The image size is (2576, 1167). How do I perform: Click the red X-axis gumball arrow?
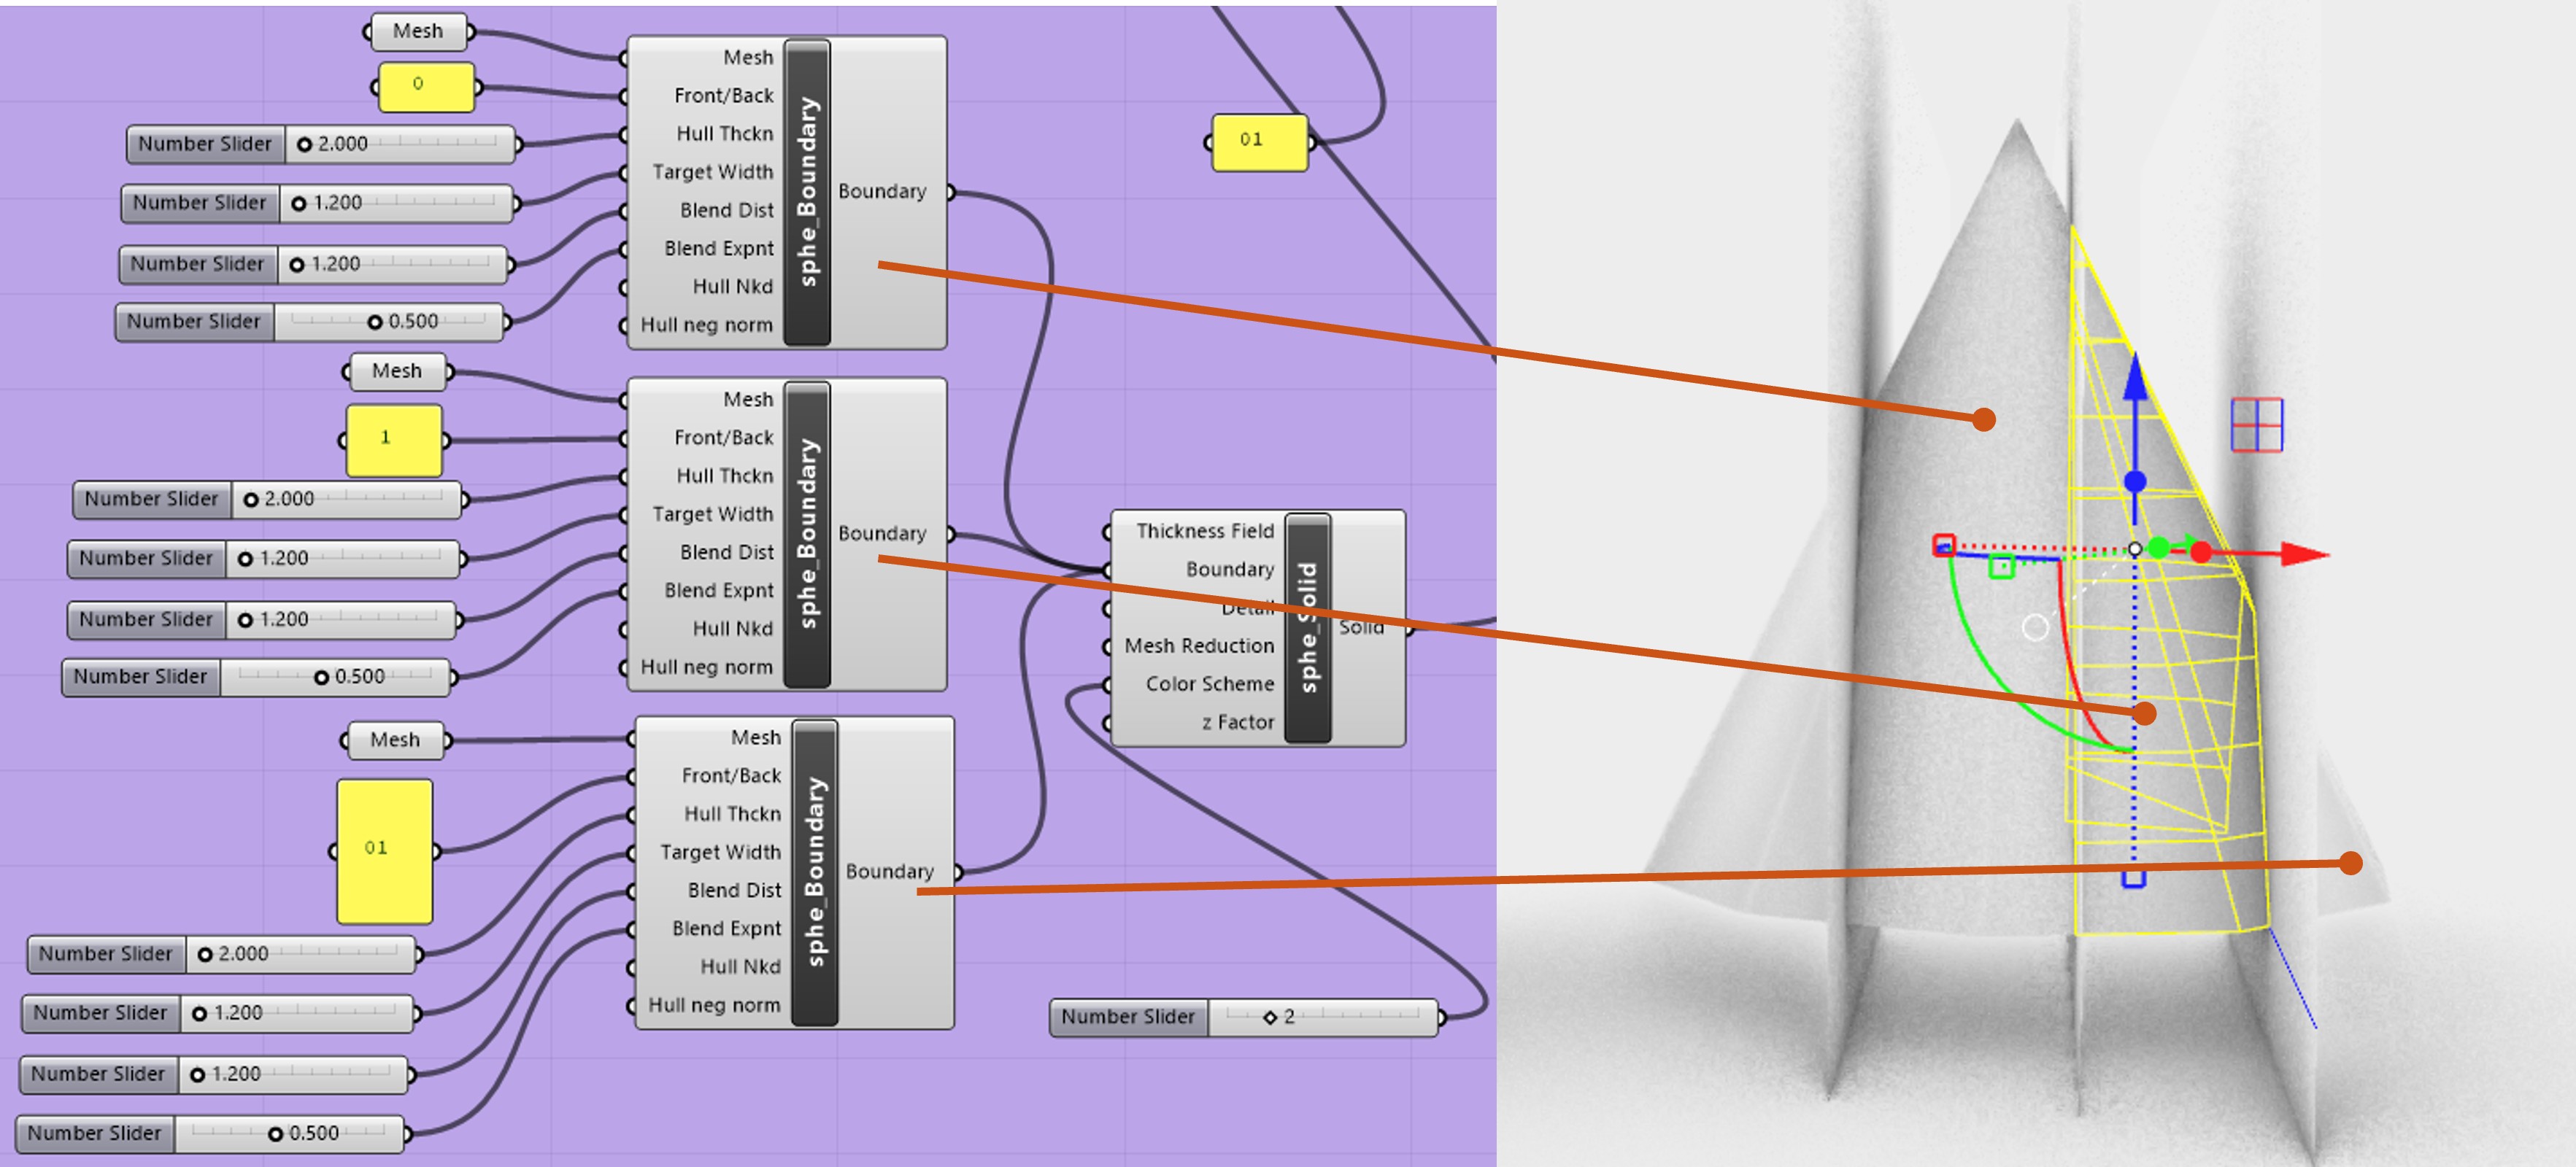point(2303,554)
